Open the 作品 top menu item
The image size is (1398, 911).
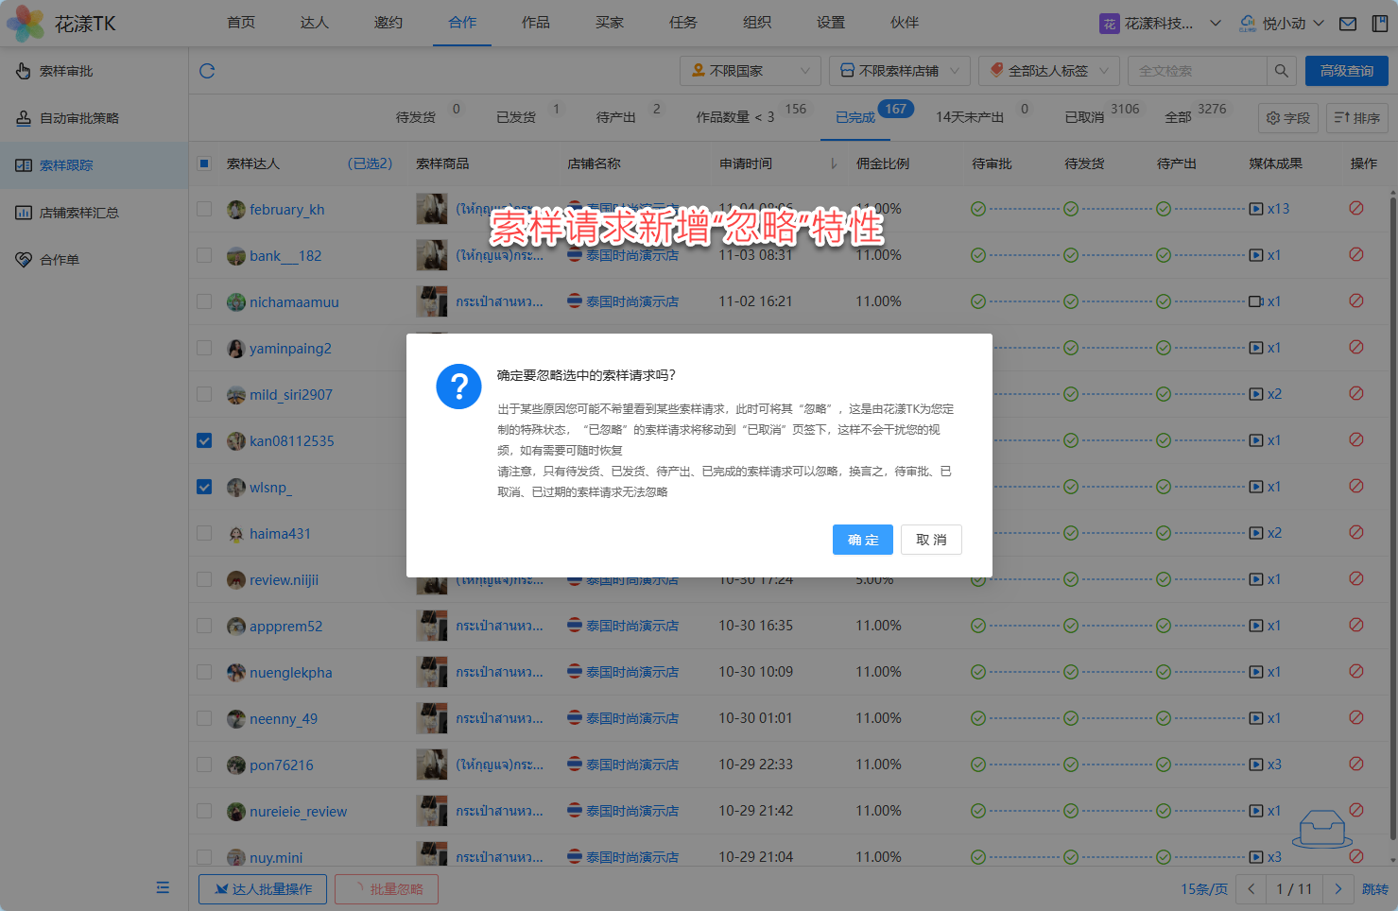click(x=535, y=23)
